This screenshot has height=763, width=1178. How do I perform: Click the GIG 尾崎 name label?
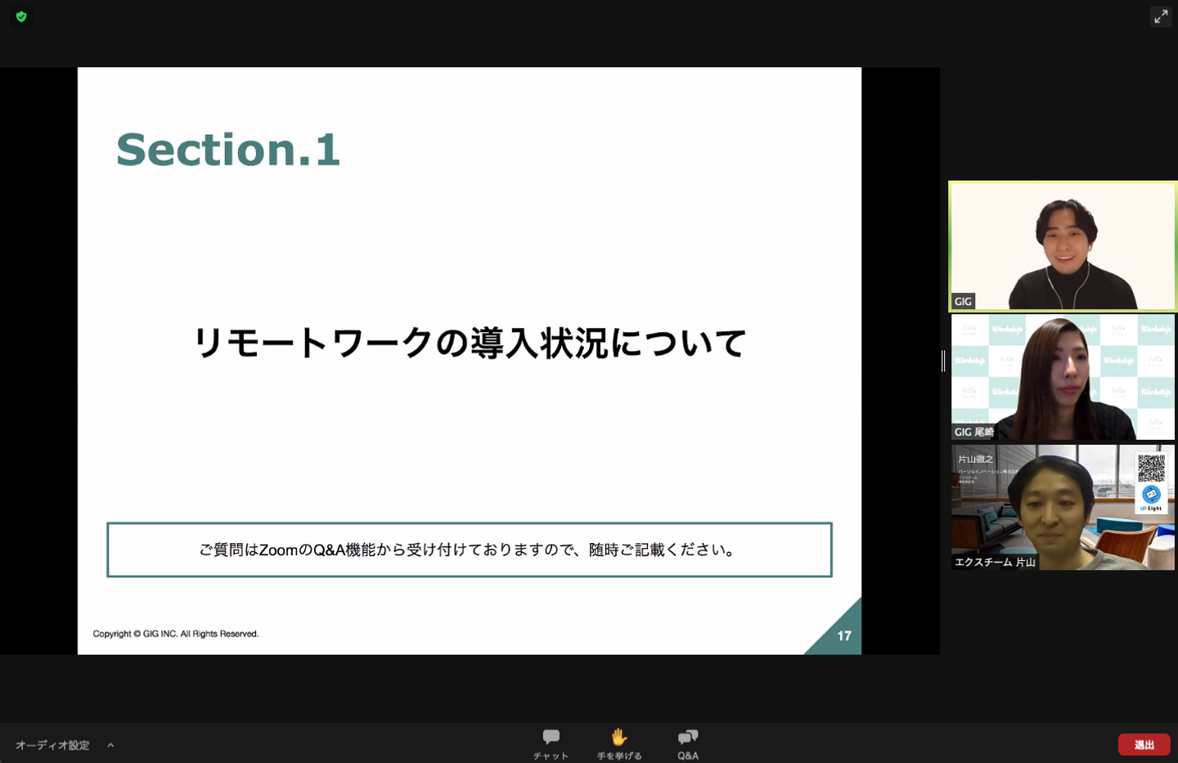coord(973,432)
